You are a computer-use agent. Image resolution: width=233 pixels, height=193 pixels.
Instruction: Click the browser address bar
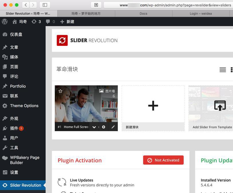click(x=168, y=5)
